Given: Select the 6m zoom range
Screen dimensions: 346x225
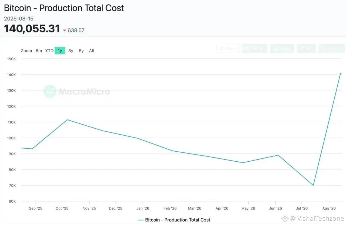Looking at the screenshot, I should (x=39, y=51).
